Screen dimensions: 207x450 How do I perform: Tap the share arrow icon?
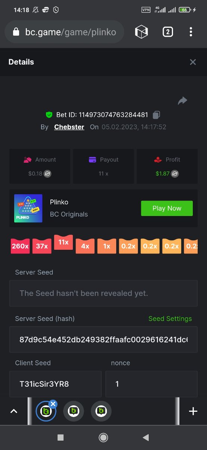[182, 100]
